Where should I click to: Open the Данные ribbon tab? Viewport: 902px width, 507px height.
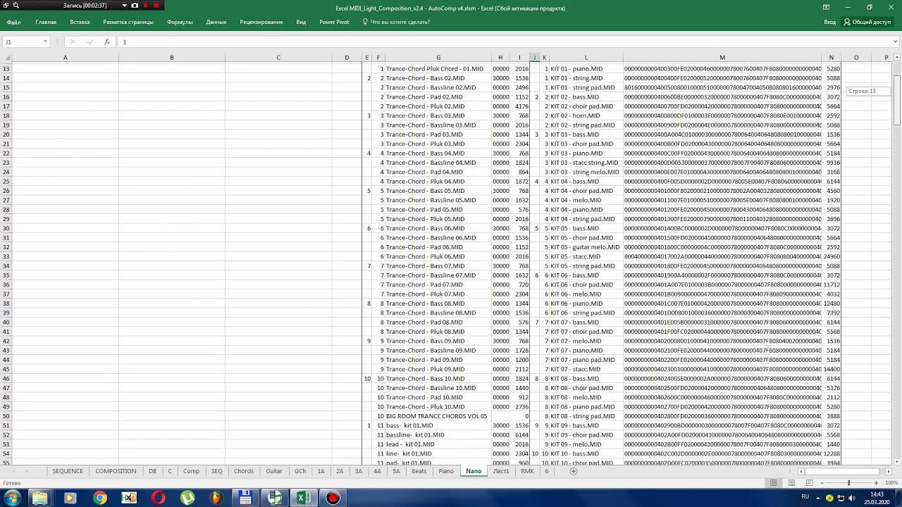point(216,22)
